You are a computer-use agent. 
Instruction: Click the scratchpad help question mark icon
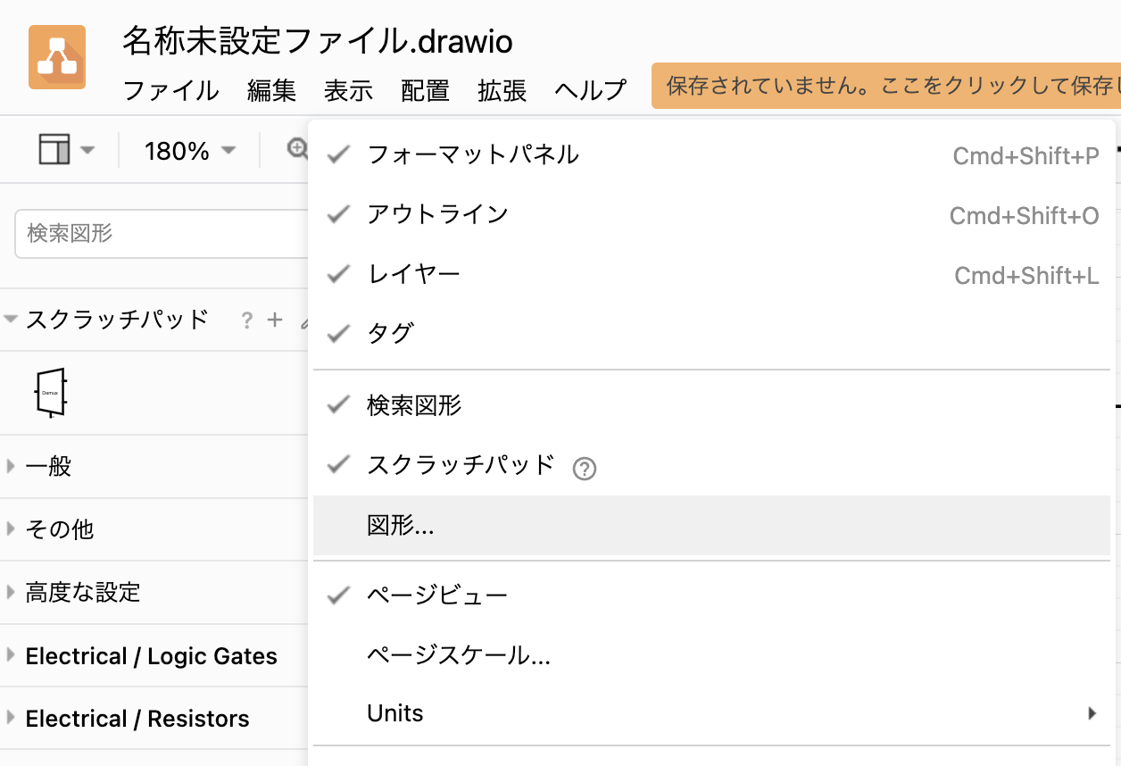[246, 320]
